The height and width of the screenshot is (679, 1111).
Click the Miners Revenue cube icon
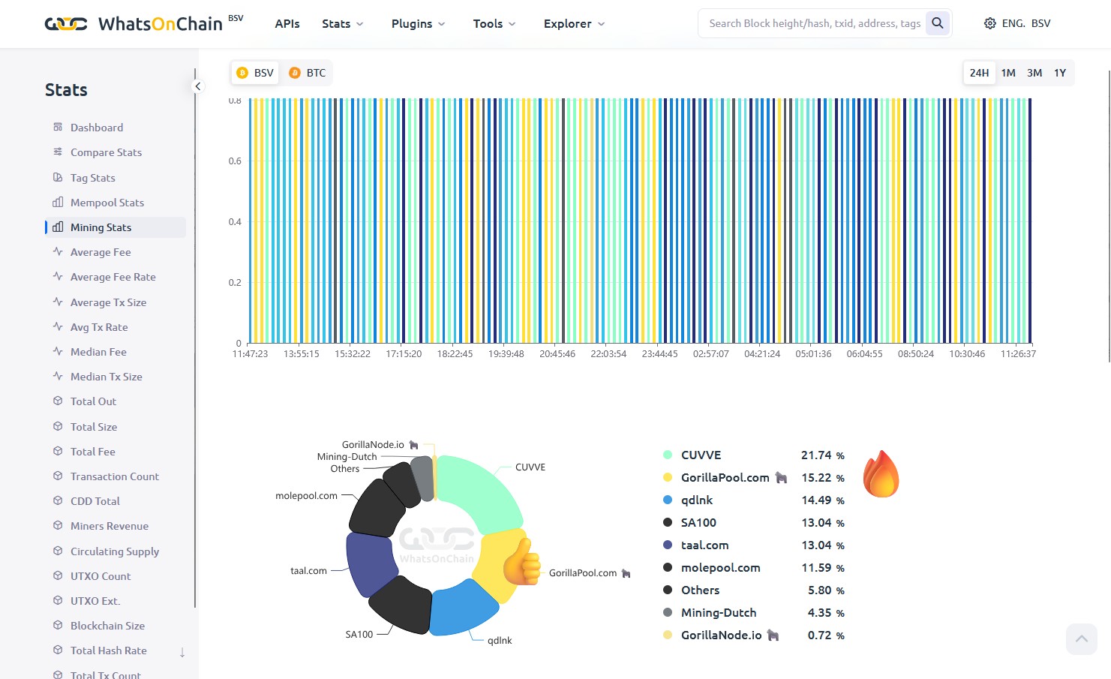tap(58, 526)
